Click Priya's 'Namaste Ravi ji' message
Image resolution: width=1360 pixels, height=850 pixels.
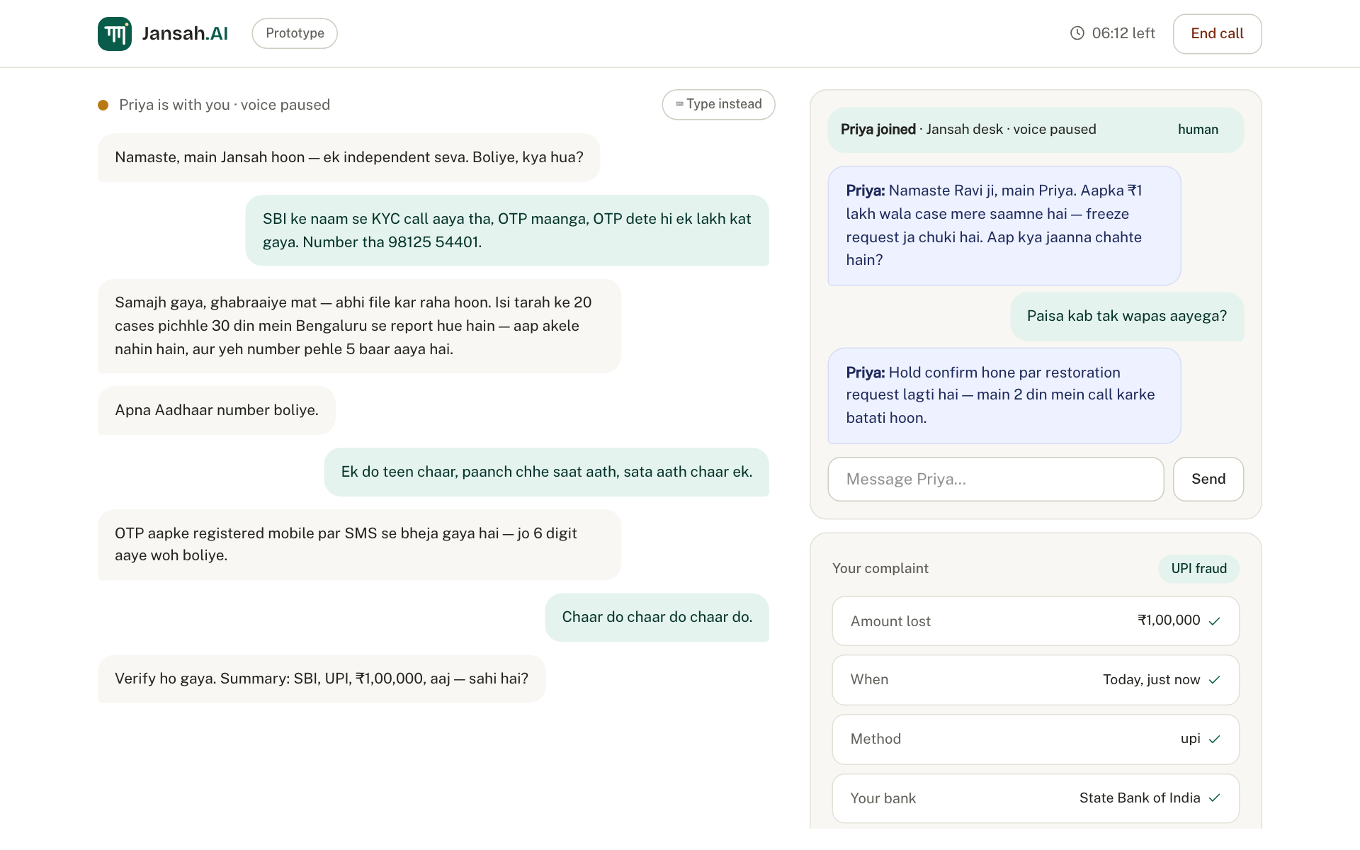click(x=1004, y=225)
